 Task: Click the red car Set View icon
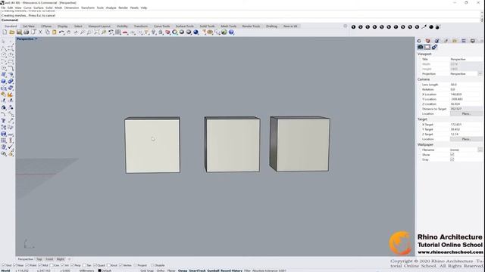[125, 32]
